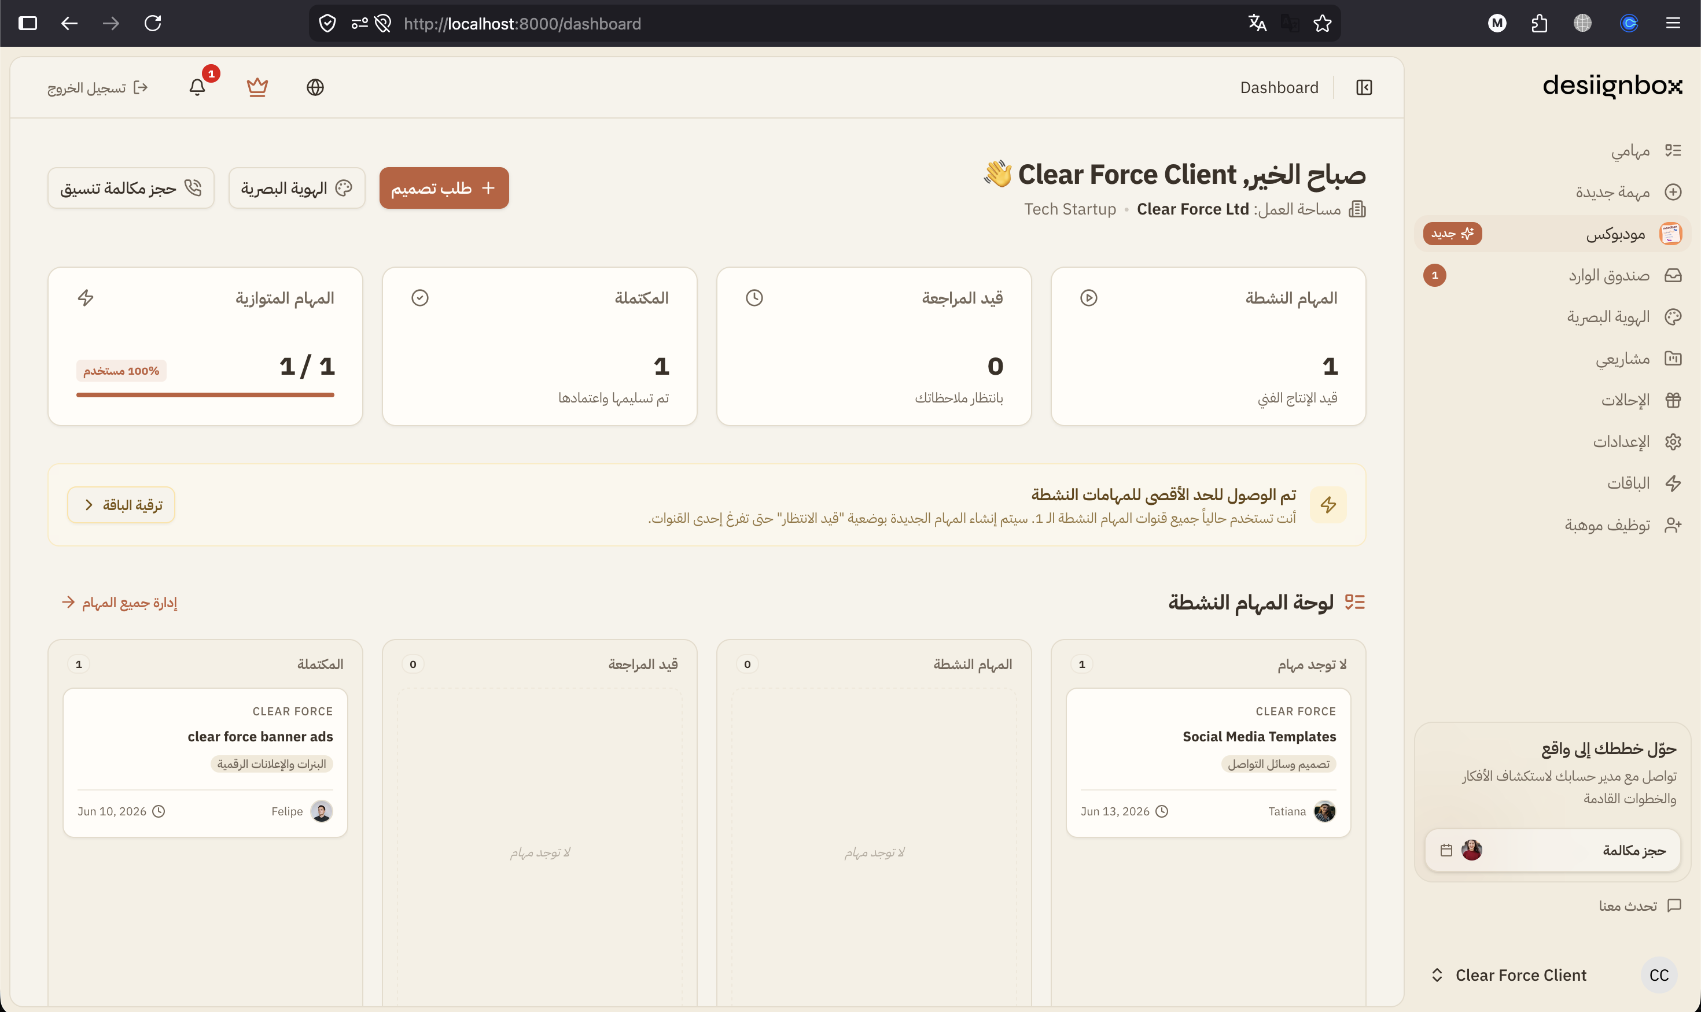Click the الهوية البصرية header button
Viewport: 1701px width, 1012px height.
click(x=297, y=188)
